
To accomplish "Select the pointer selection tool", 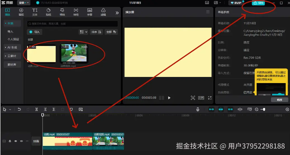I will (x=5, y=110).
